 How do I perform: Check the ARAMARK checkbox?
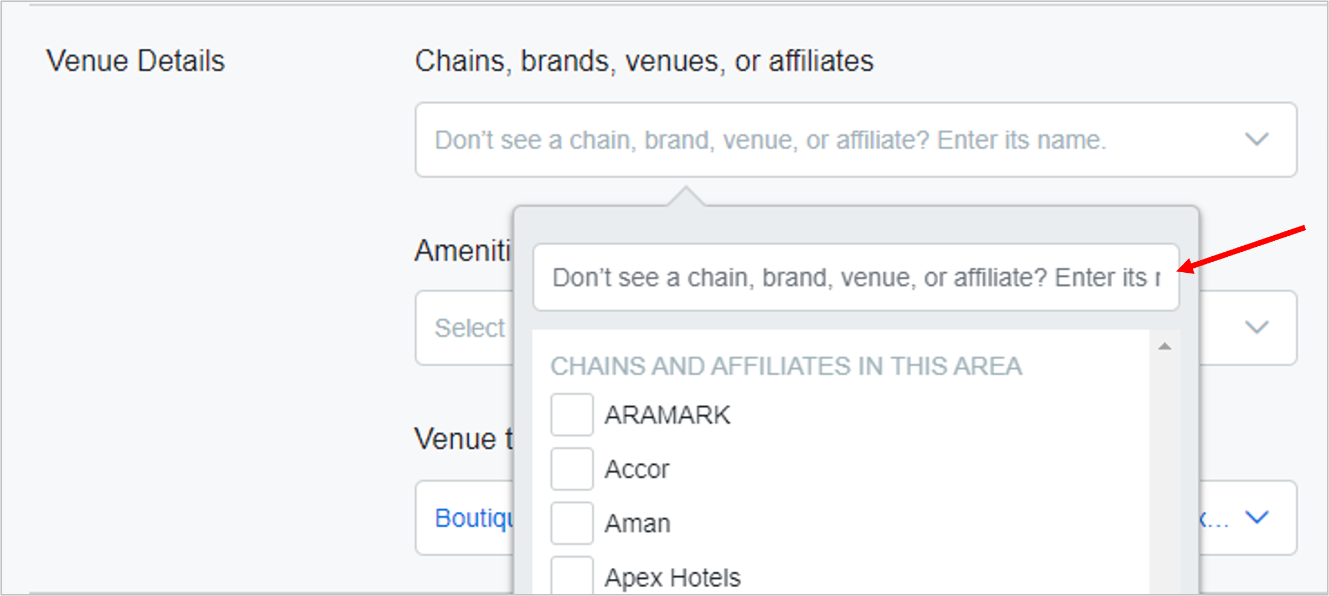coord(571,415)
